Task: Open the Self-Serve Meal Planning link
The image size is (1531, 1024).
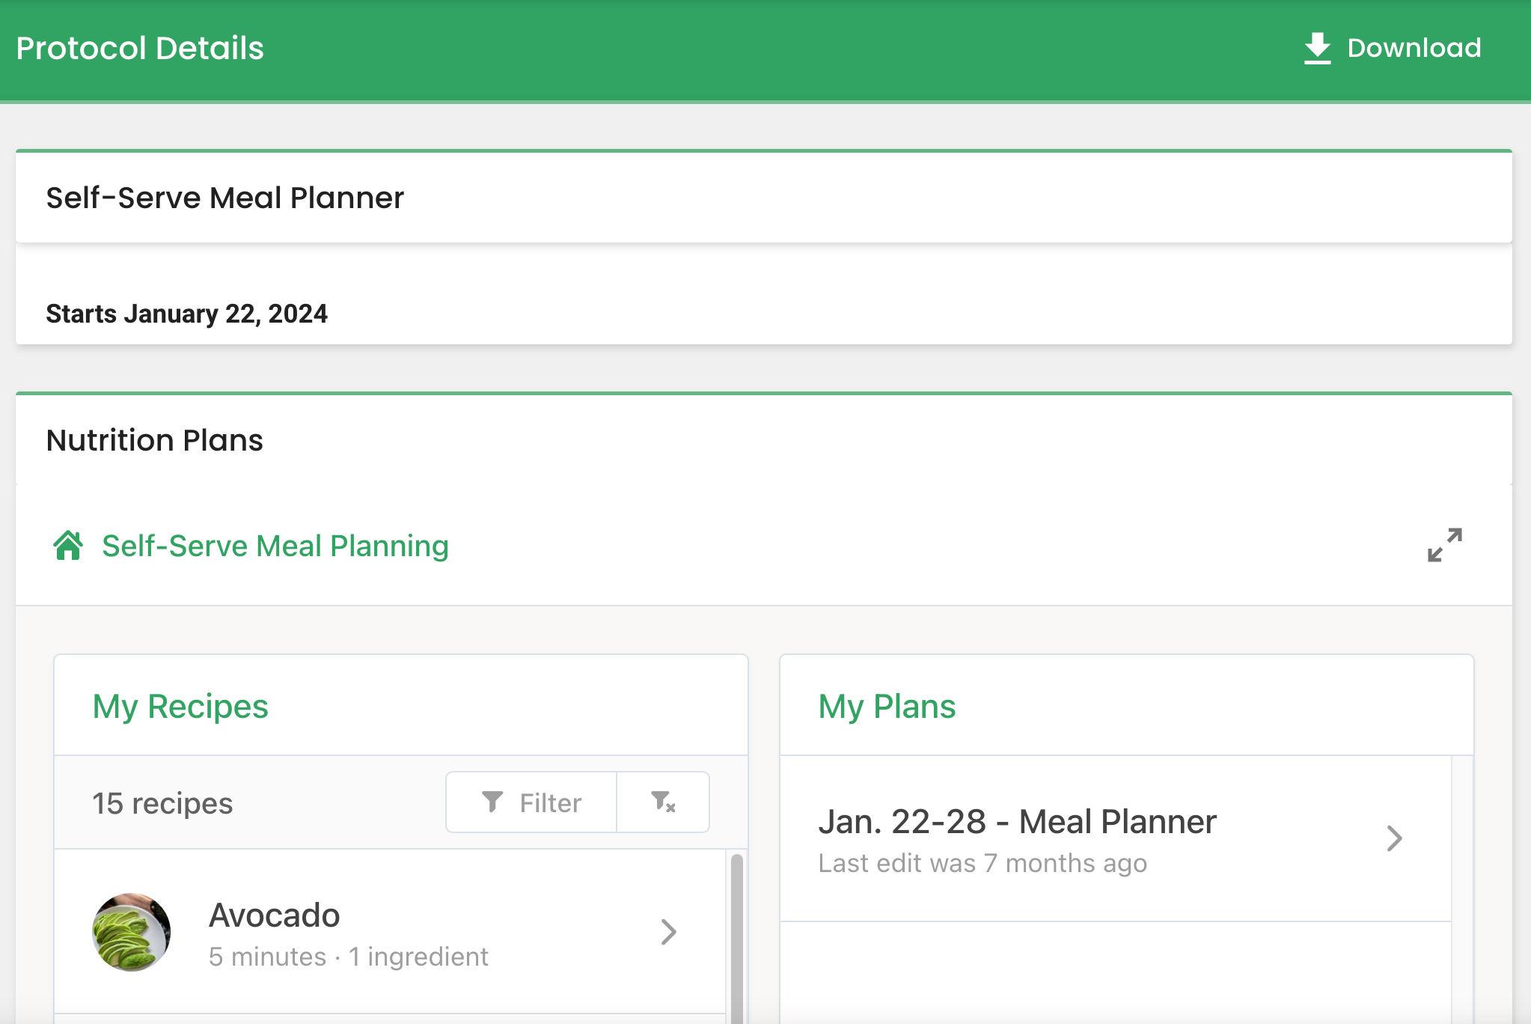Action: pyautogui.click(x=275, y=546)
